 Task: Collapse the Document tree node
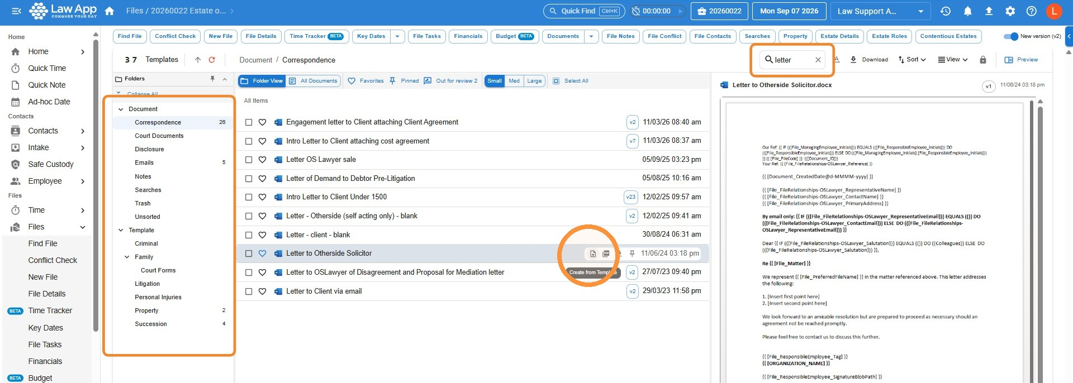point(121,109)
